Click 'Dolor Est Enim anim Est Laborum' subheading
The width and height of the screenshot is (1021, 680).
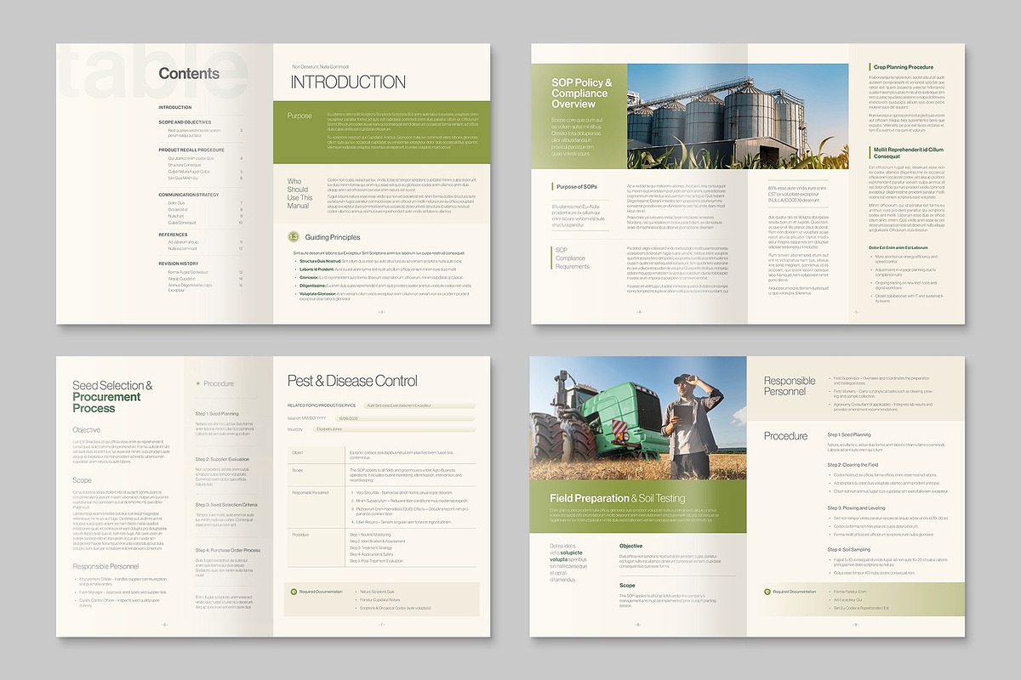click(898, 246)
